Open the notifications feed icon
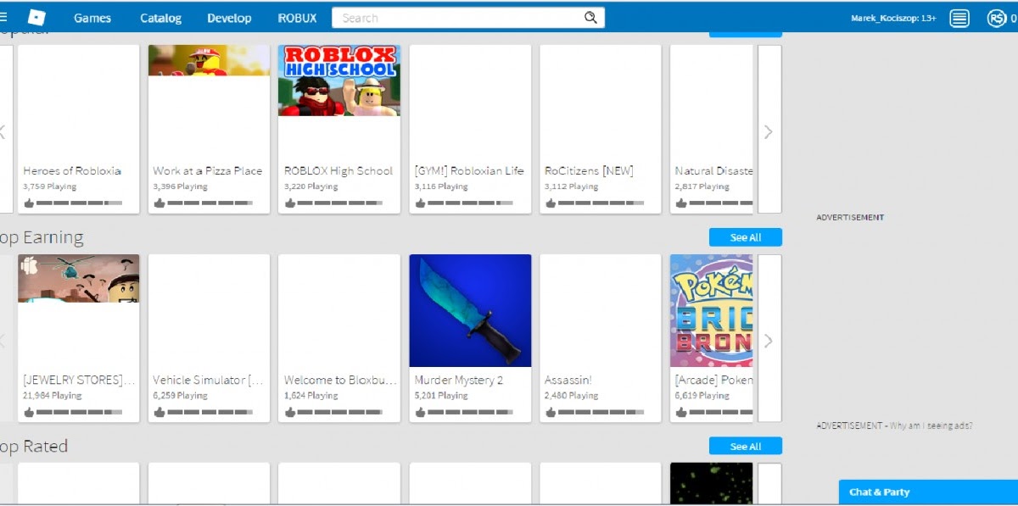The height and width of the screenshot is (506, 1018). [959, 18]
